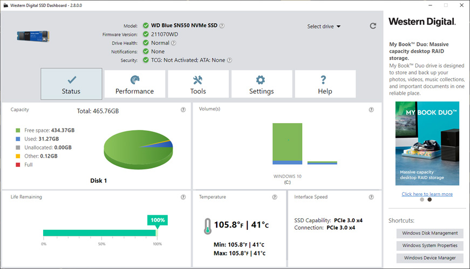Open the Temperature panel help icon
This screenshot has height=269, width=470.
(275, 197)
